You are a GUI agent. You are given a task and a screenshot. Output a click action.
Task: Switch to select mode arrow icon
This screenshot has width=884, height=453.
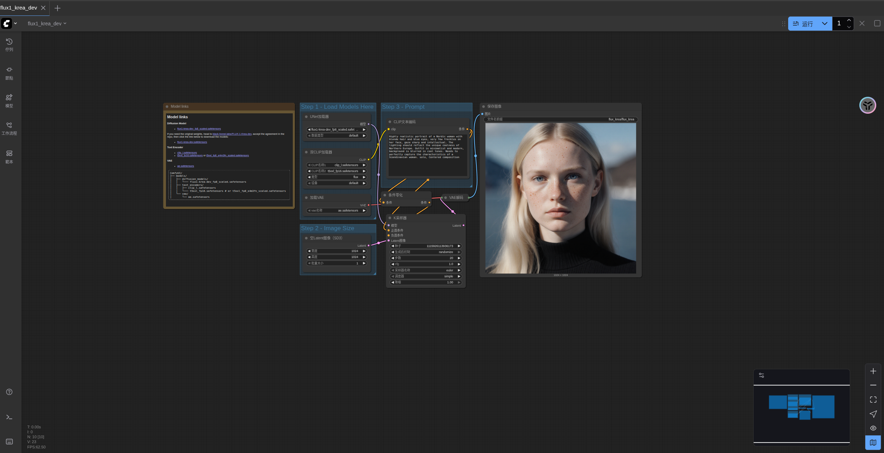(873, 414)
